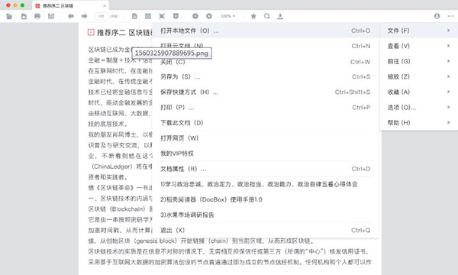Expand the 查看 (V) submenu
This screenshot has width=458, height=275.
418,46
